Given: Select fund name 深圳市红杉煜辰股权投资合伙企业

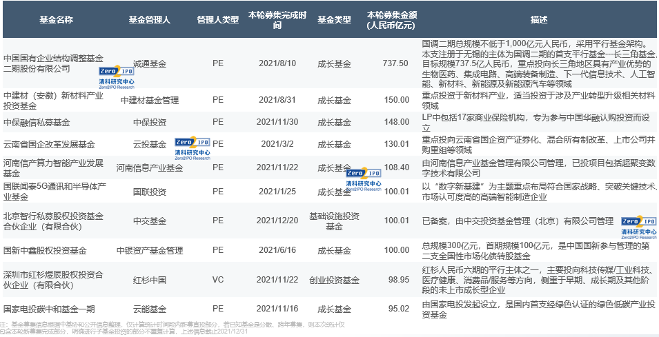Looking at the screenshot, I should tap(53, 280).
